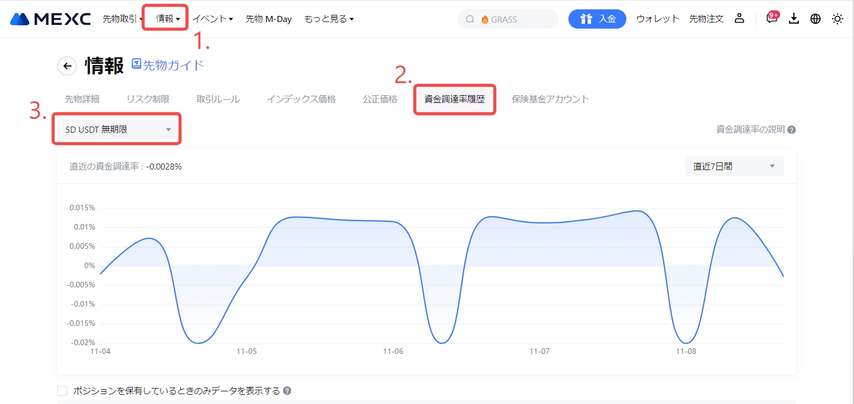Click the back arrow beside 情報 heading
The image size is (854, 404).
(67, 66)
